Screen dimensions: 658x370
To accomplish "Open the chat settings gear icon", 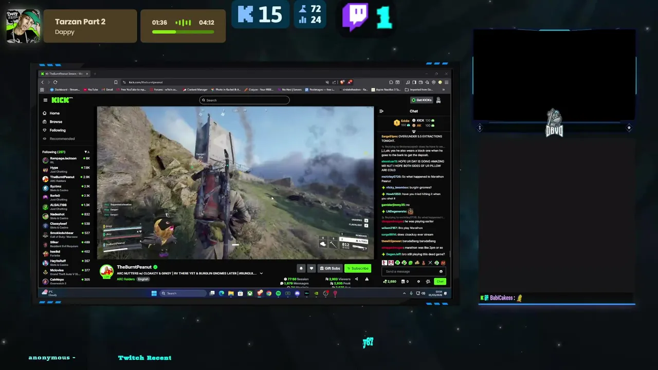I will click(418, 281).
